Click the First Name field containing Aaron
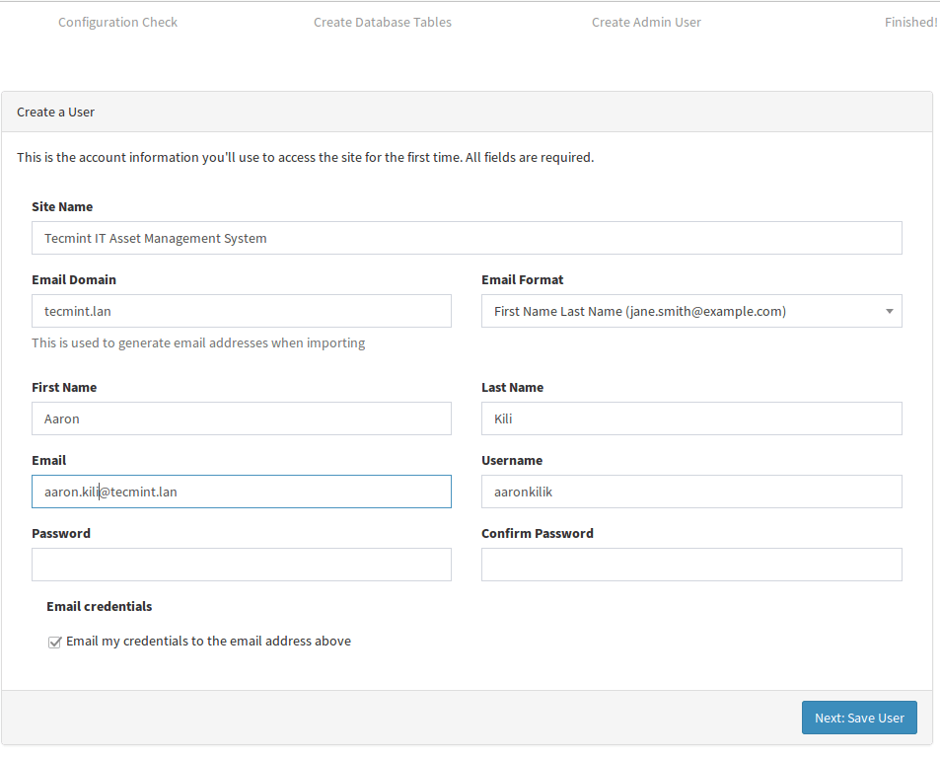This screenshot has width=940, height=758. click(242, 418)
